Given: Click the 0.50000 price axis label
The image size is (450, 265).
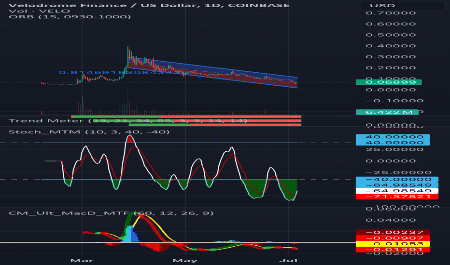Looking at the screenshot, I should point(391,35).
